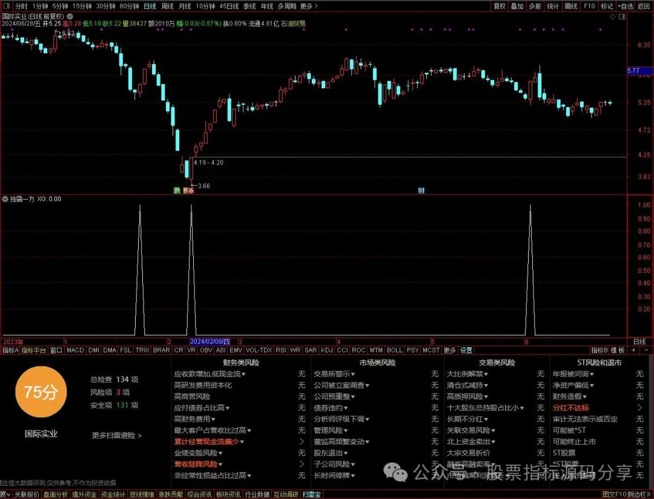Screen dimensions: 654x499
Task: Click the 返回 back button
Action: (x=644, y=6)
